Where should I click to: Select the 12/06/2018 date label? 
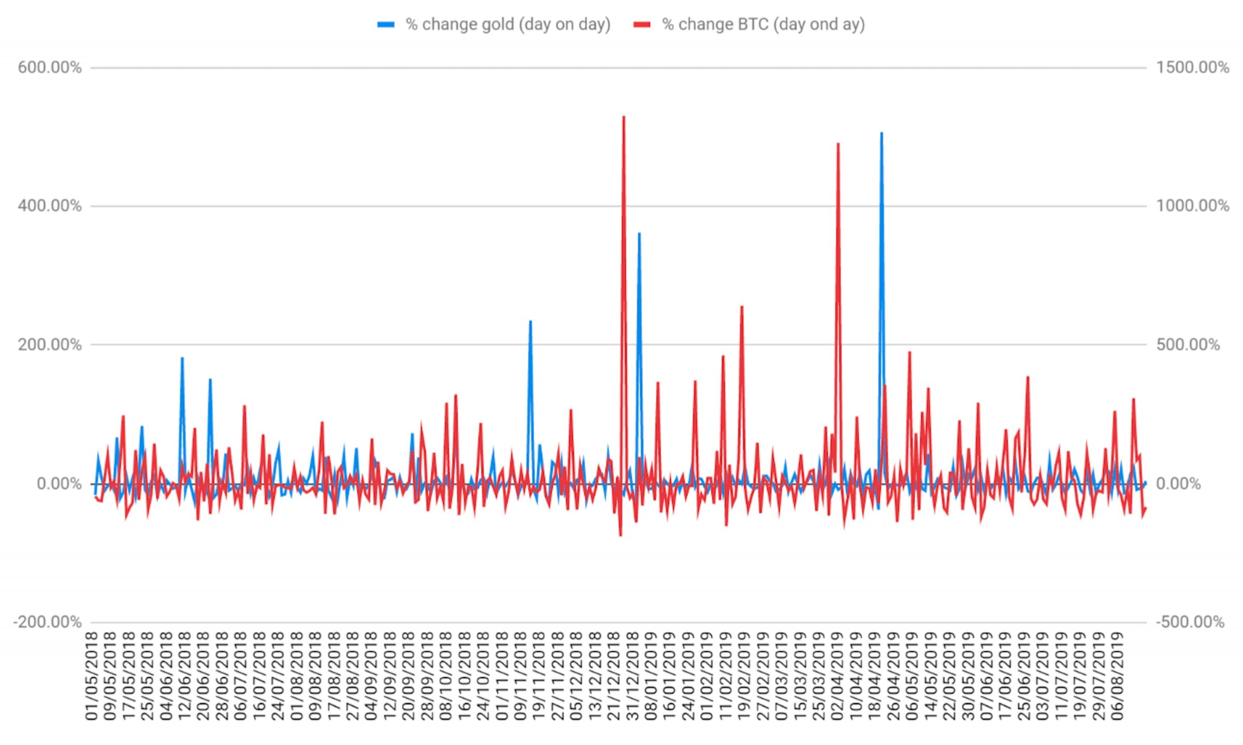[x=185, y=676]
